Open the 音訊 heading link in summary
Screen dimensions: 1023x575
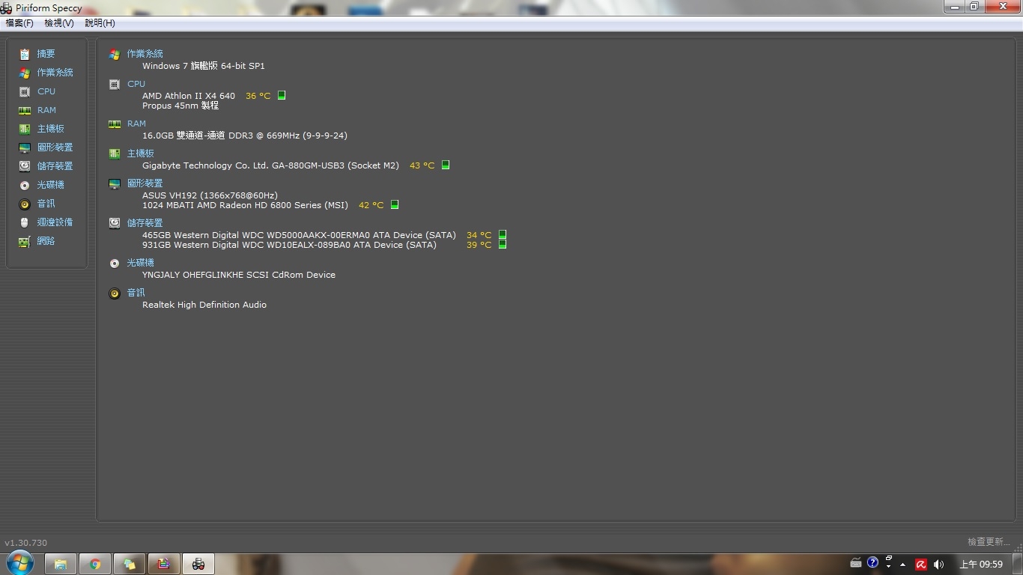[136, 293]
